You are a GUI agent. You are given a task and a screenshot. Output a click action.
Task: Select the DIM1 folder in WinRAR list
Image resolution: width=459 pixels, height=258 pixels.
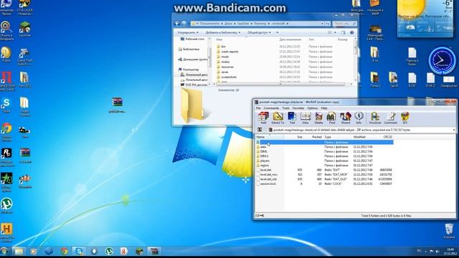click(x=263, y=151)
